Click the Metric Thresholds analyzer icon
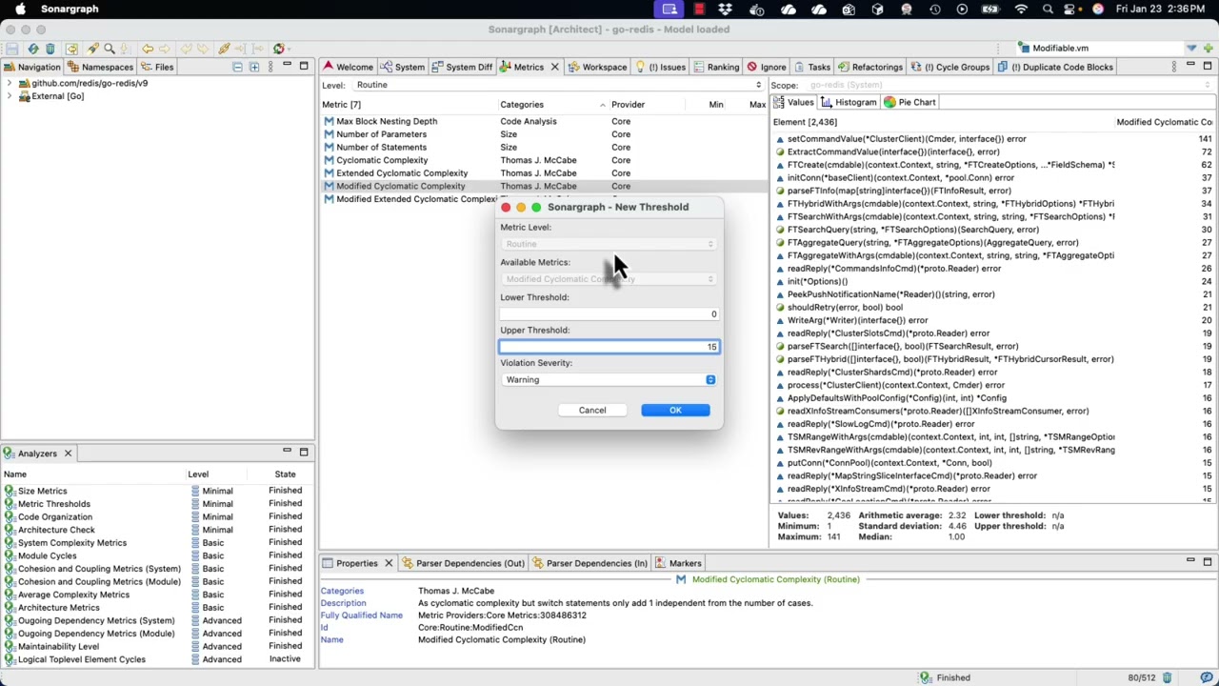 click(10, 504)
